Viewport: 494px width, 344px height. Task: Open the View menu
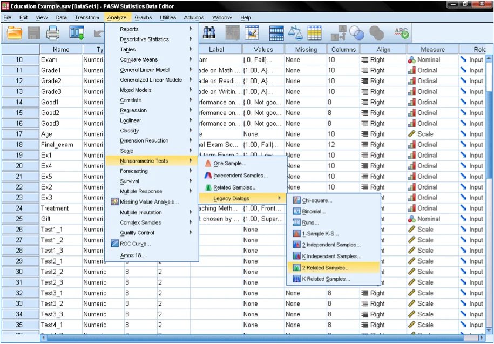click(42, 18)
